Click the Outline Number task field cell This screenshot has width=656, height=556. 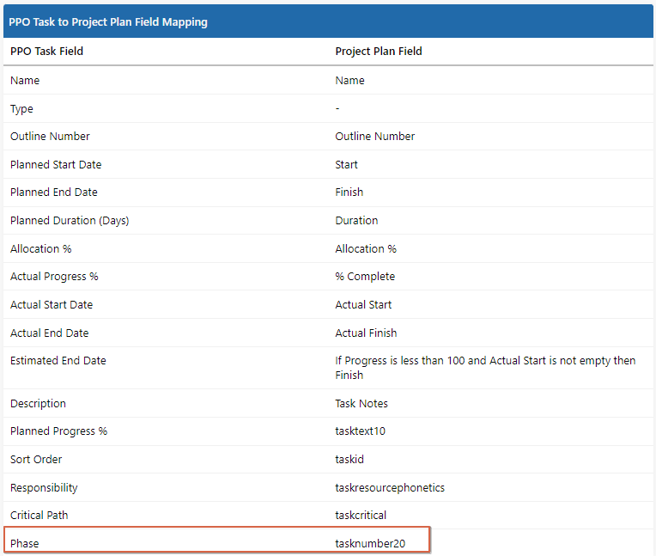(50, 136)
